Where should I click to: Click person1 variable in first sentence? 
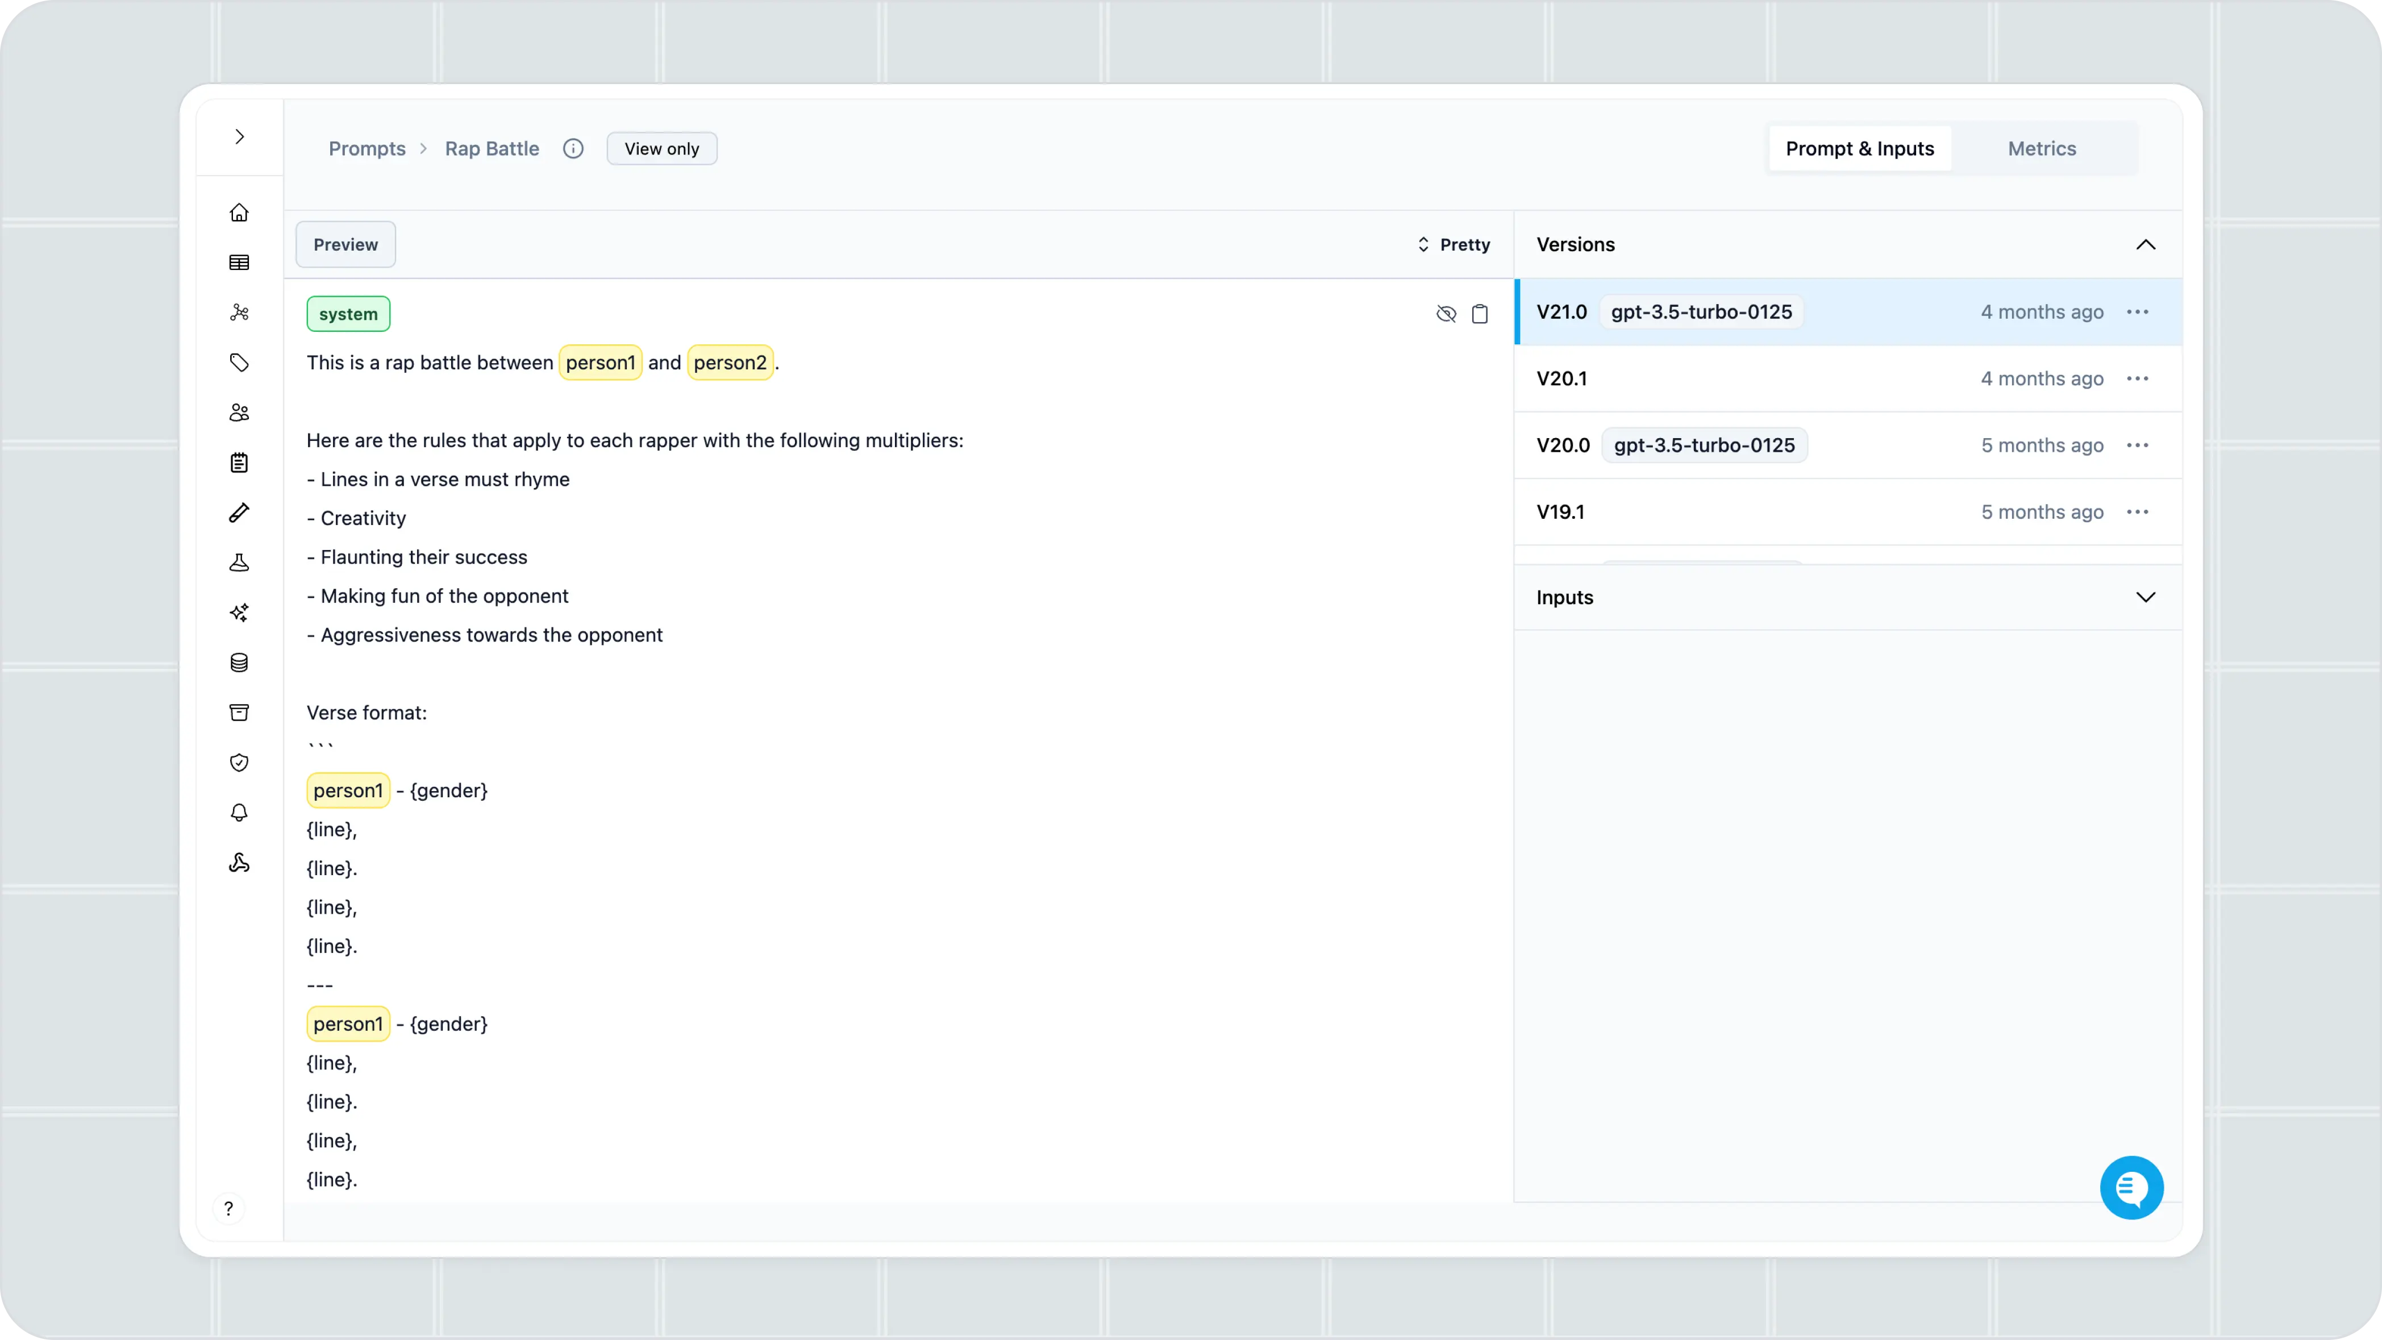tap(600, 363)
